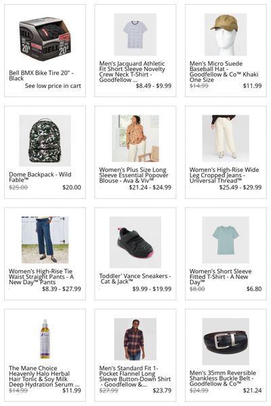Open the 'Bell BMX Bike Tire 20" - Black' title
Viewport: 271px width, 406px height.
click(41, 76)
